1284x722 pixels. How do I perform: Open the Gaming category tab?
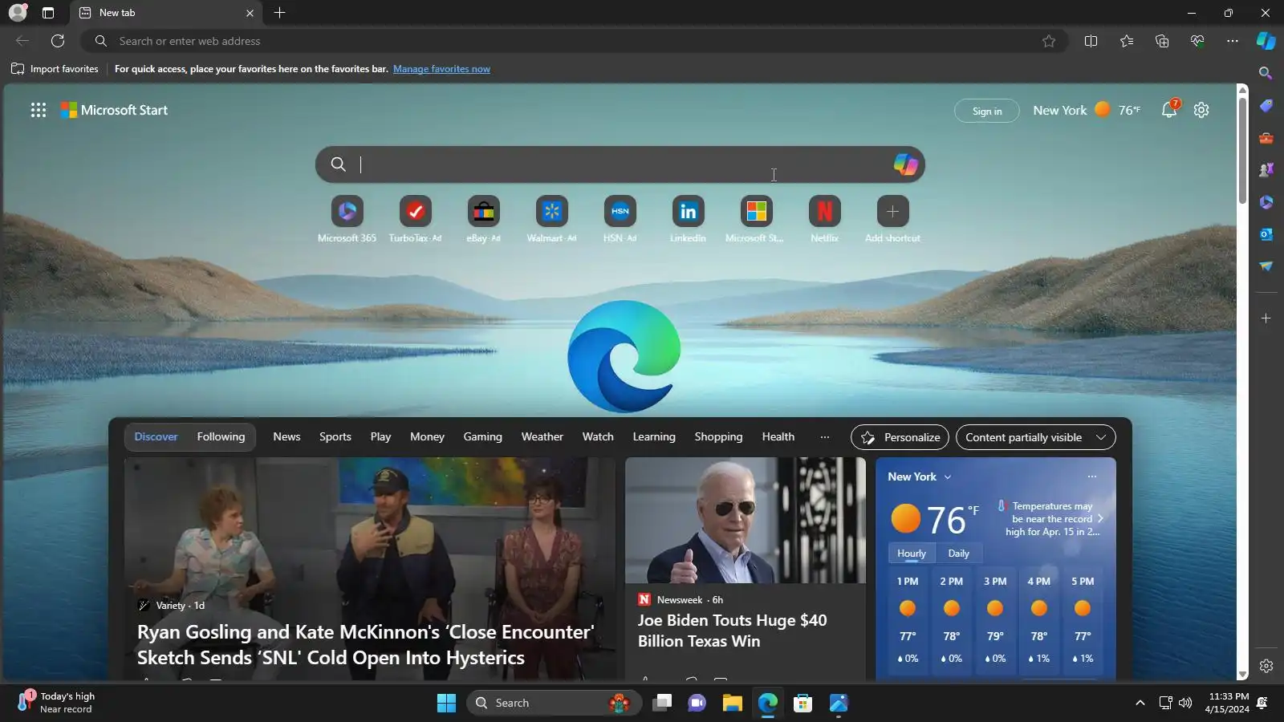pyautogui.click(x=482, y=437)
